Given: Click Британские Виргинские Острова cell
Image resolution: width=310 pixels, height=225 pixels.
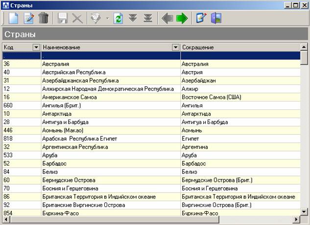Looking at the screenshot, I should pyautogui.click(x=111, y=205).
